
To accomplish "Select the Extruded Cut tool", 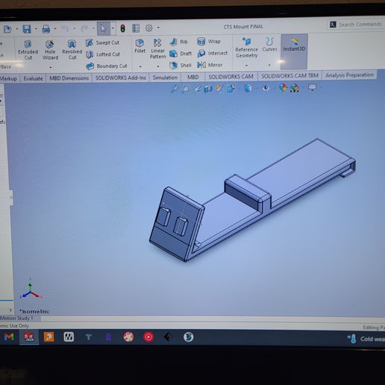I will (28, 50).
